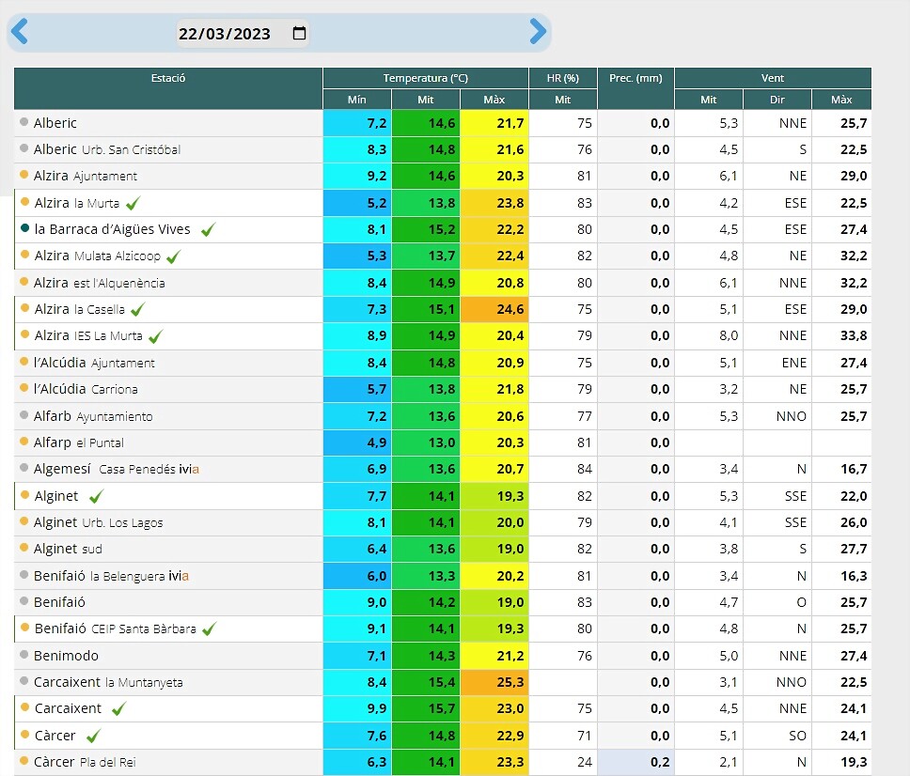910x776 pixels.
Task: Click max wind 33,8 of Alzira IES La Murta
Action: pyautogui.click(x=841, y=335)
